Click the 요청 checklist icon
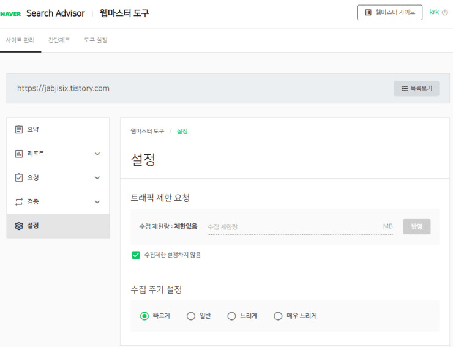Screen dimensions: 453x347 (x=19, y=177)
